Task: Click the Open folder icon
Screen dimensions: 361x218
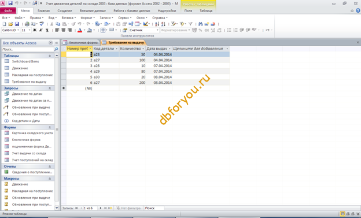Action: point(10,24)
